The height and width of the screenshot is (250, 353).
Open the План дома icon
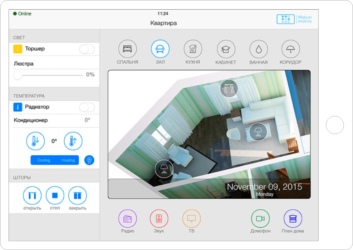click(x=293, y=219)
